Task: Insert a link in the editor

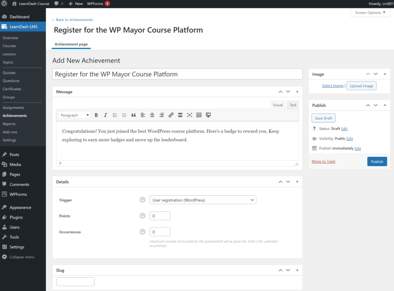Action: 171,115
